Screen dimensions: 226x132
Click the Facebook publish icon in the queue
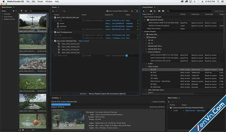click(58, 26)
